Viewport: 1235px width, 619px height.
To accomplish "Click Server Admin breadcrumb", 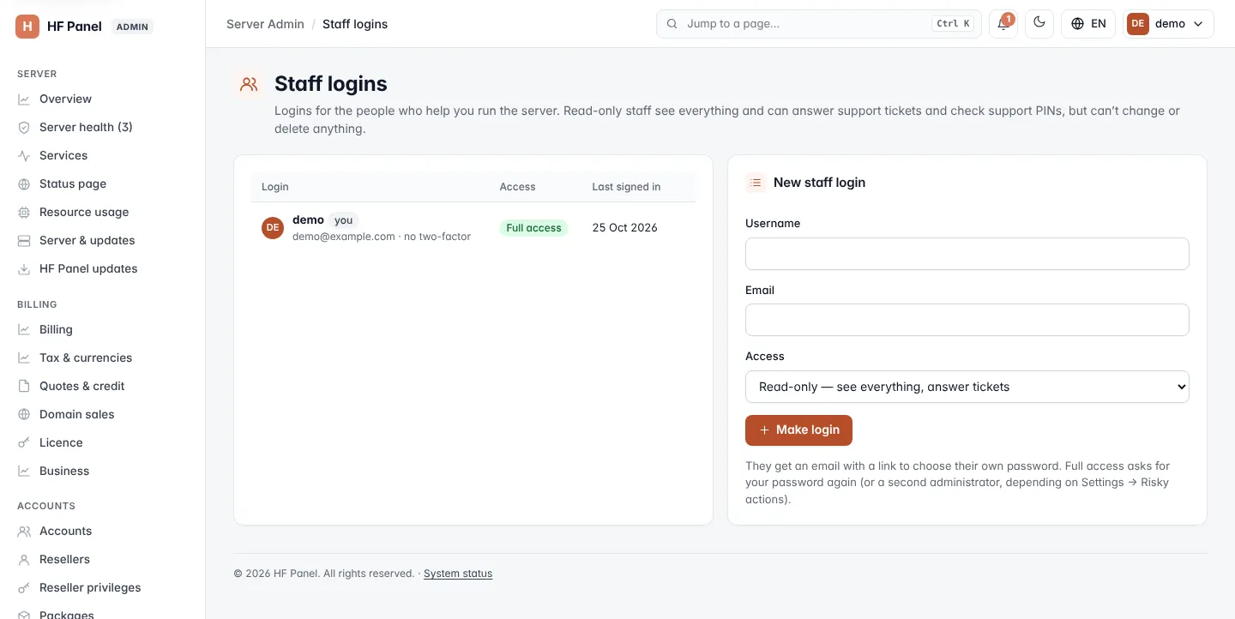I will [265, 24].
